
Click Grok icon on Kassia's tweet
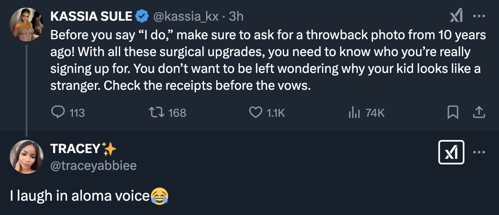point(456,16)
